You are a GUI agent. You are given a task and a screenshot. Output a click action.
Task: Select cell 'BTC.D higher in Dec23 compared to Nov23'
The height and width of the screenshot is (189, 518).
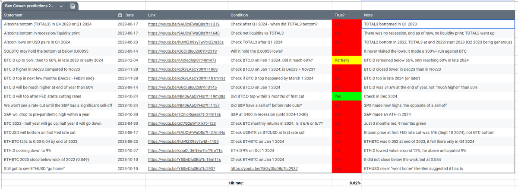pyautogui.click(x=58, y=69)
